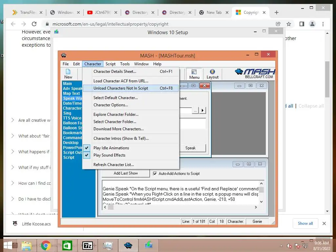Bookmark this page with the star icon
Image resolution: width=336 pixels, height=252 pixels.
pos(289,24)
